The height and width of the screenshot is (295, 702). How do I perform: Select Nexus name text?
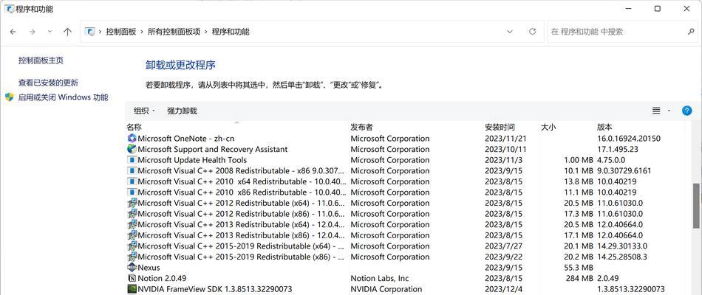click(149, 267)
